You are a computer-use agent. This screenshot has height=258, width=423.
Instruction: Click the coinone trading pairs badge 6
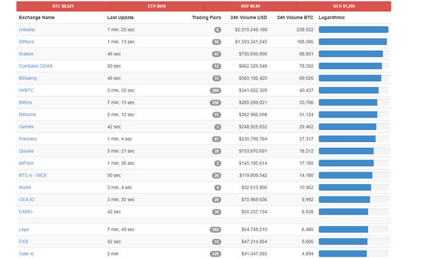(217, 30)
